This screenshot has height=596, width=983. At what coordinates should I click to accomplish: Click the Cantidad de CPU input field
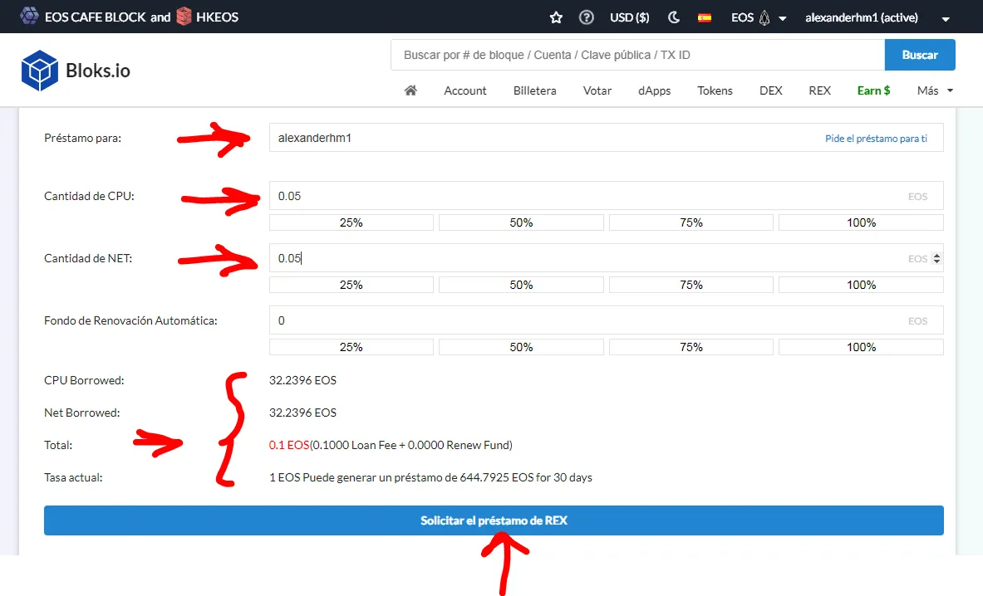(607, 196)
